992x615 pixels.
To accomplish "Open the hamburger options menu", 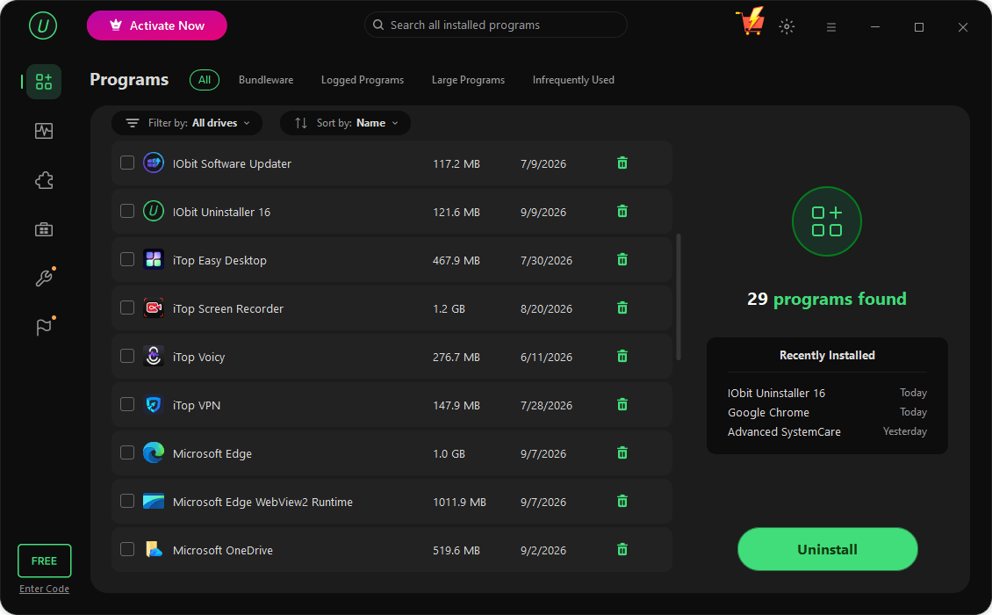I will pyautogui.click(x=831, y=26).
